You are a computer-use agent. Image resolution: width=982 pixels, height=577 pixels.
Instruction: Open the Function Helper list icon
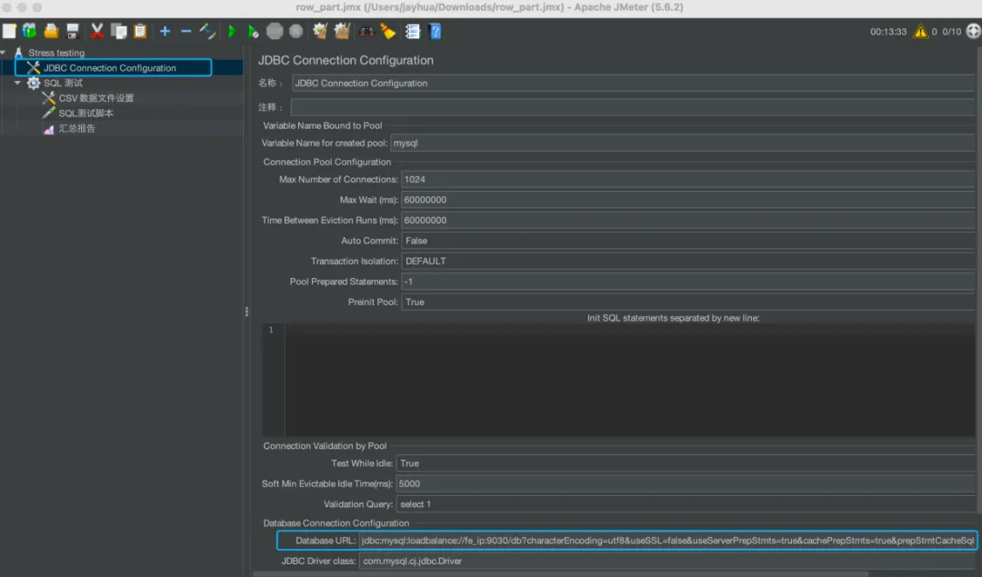[413, 31]
